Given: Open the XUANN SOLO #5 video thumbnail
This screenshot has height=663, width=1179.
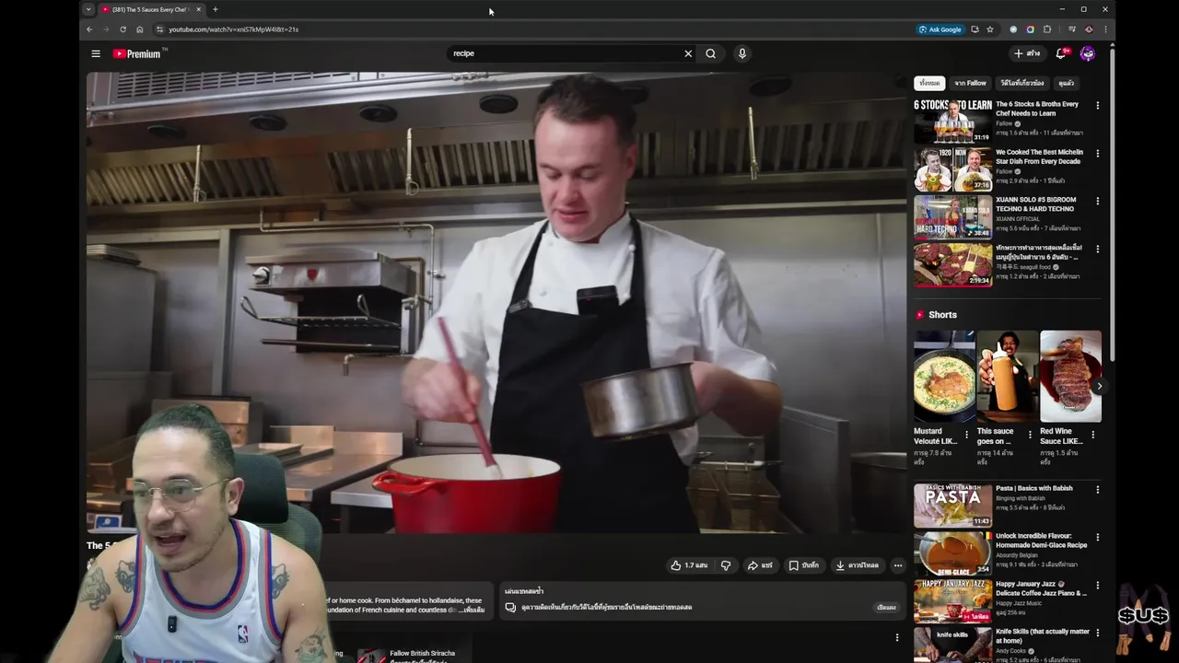Looking at the screenshot, I should coord(952,216).
